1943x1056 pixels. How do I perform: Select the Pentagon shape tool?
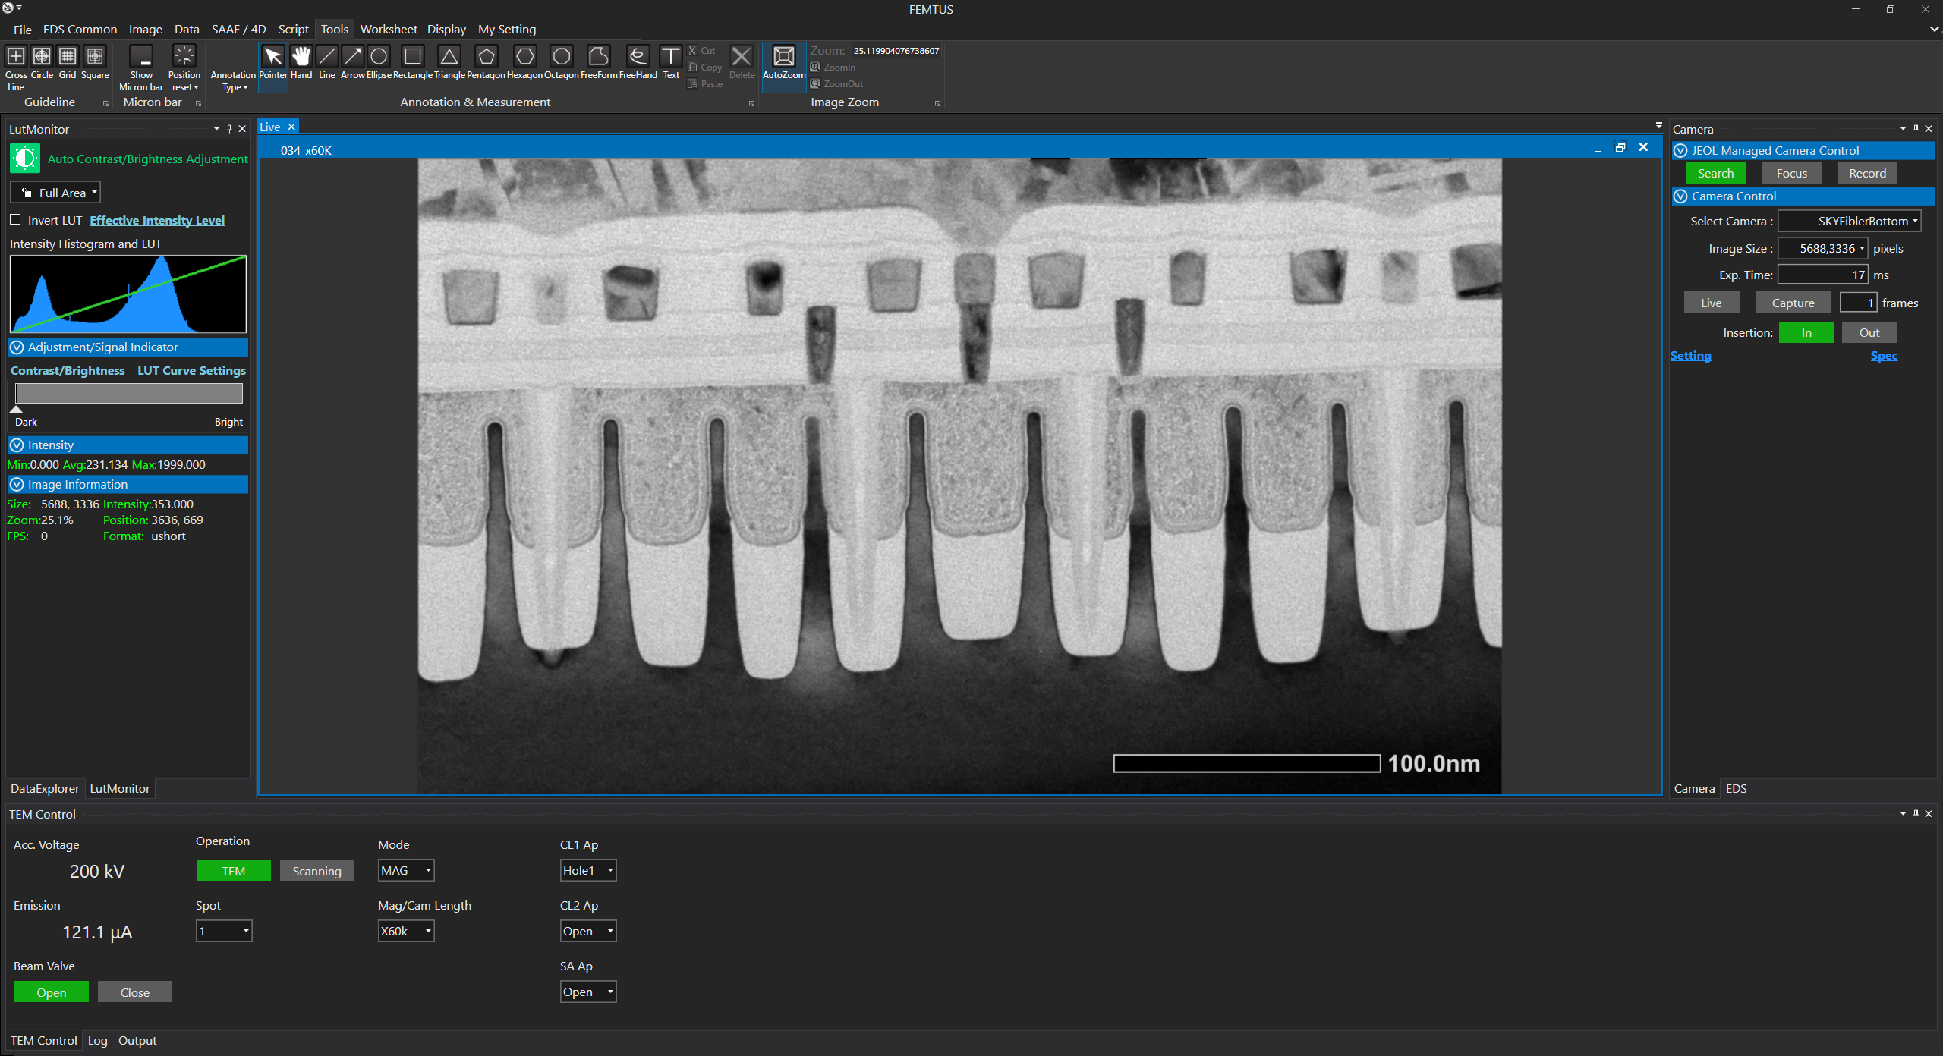pos(486,58)
